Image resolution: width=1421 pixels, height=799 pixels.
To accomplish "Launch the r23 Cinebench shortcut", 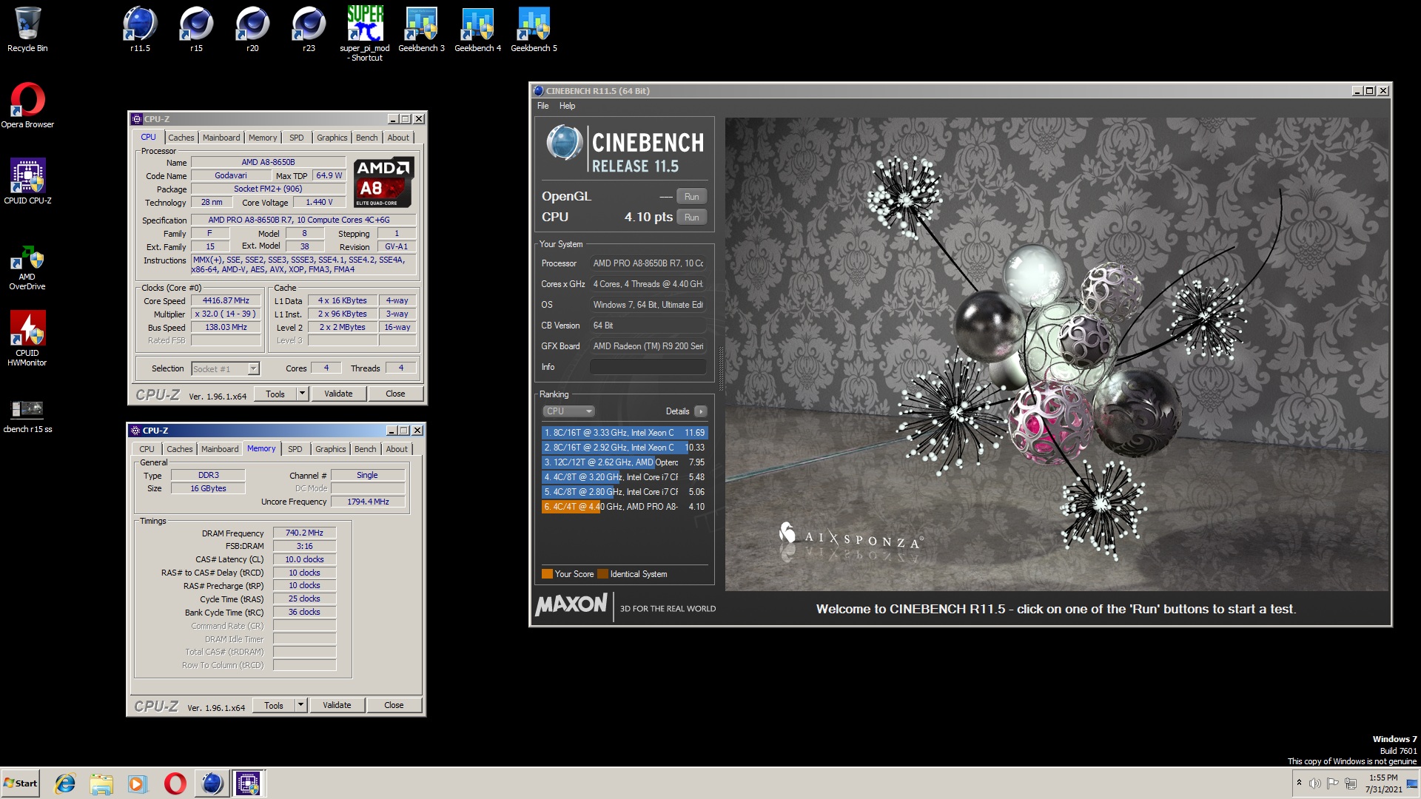I will pyautogui.click(x=309, y=30).
